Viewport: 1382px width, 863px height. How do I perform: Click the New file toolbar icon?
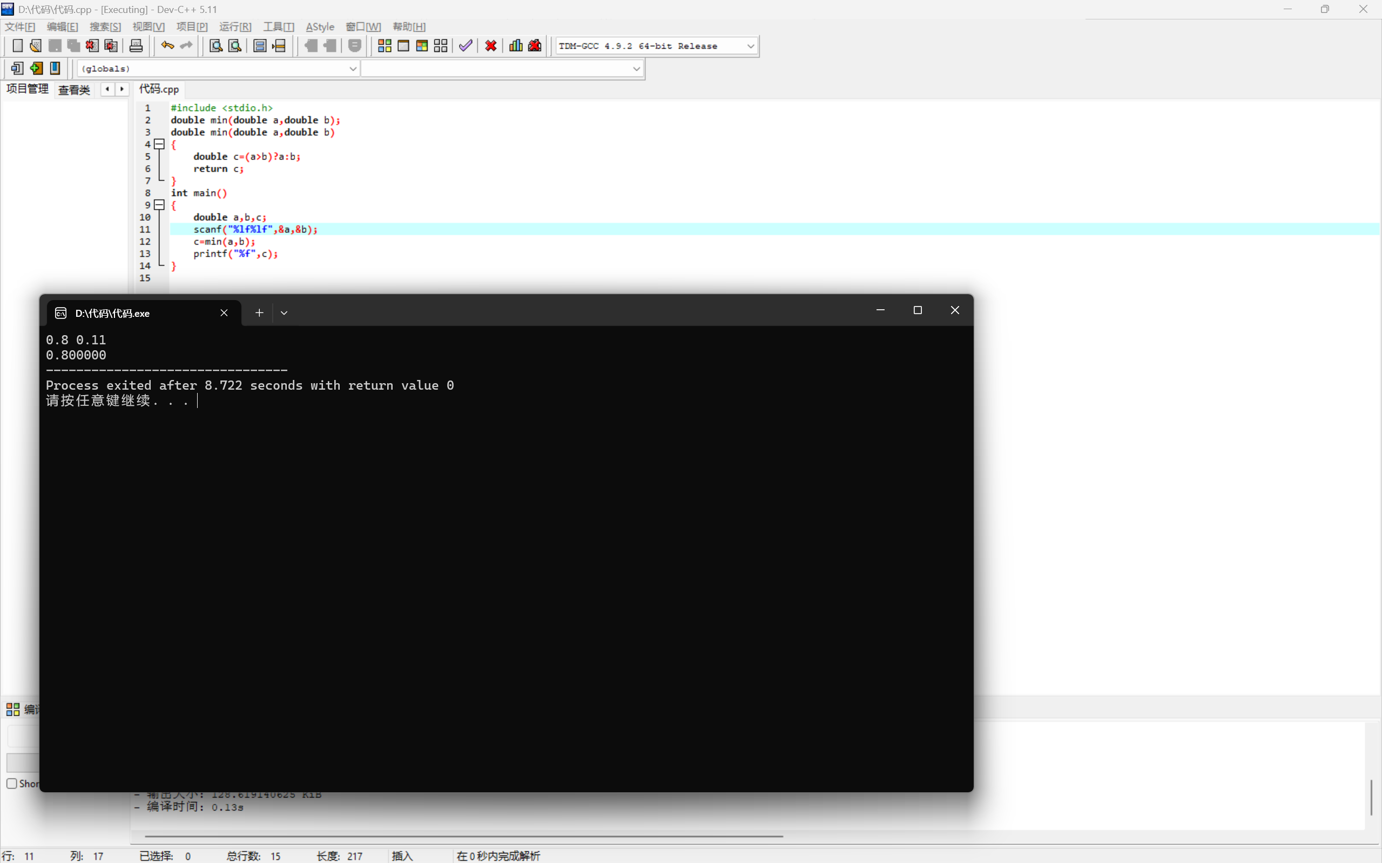point(17,46)
